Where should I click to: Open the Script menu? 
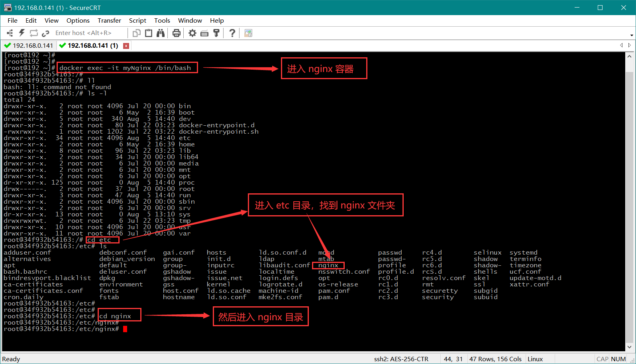(137, 20)
